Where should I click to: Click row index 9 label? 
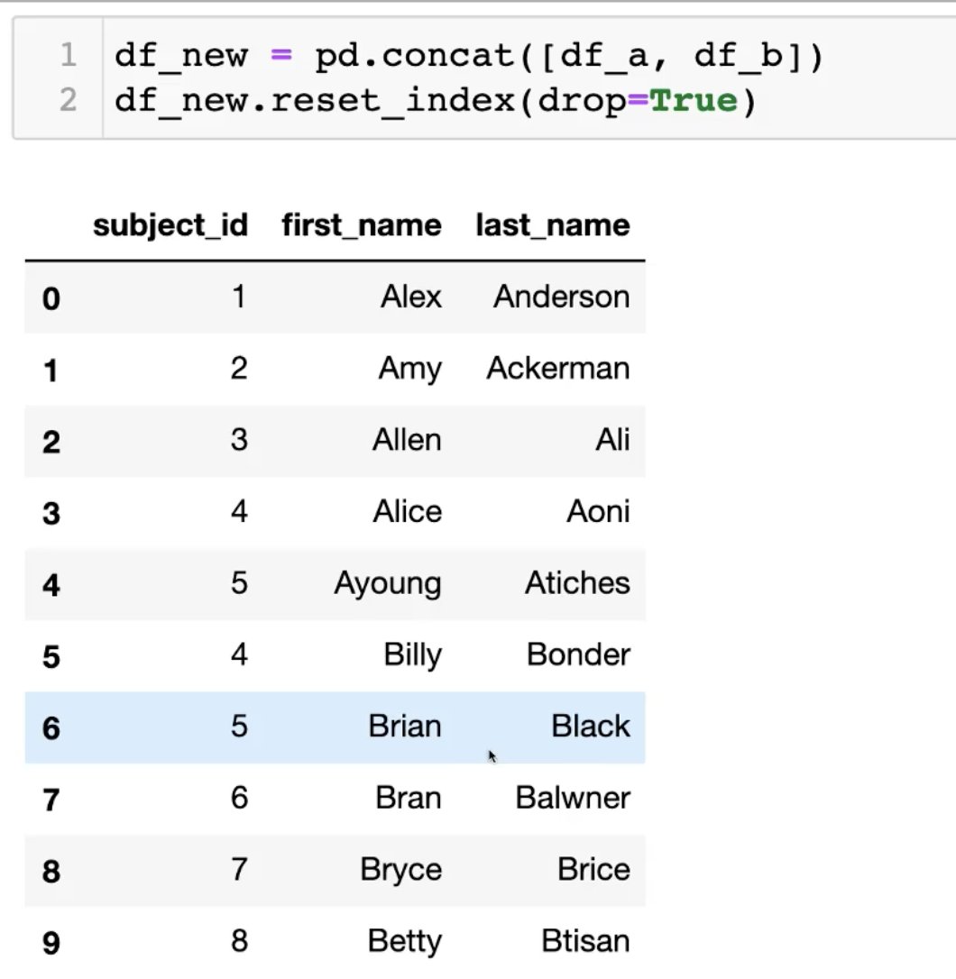tap(51, 943)
